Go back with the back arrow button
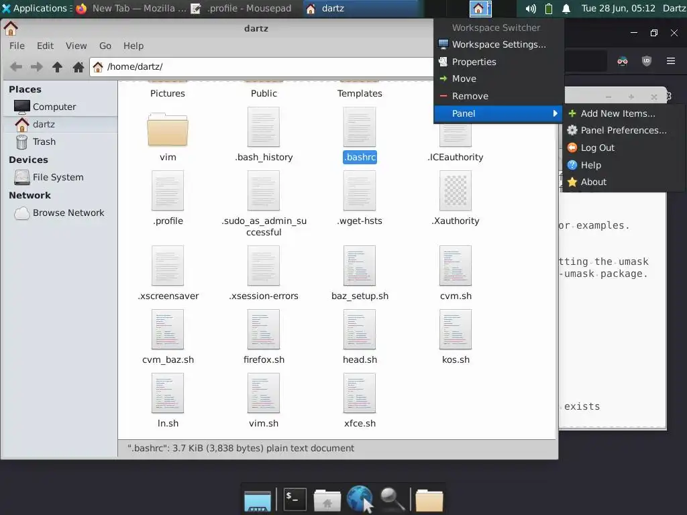This screenshot has height=515, width=687. tap(16, 66)
